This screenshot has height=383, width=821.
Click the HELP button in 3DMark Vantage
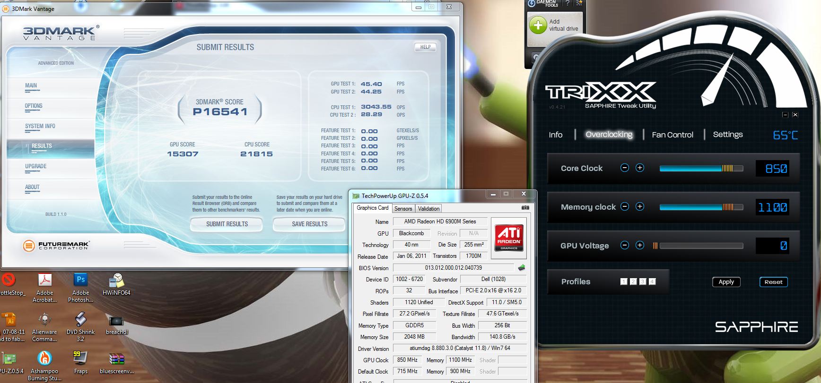425,47
